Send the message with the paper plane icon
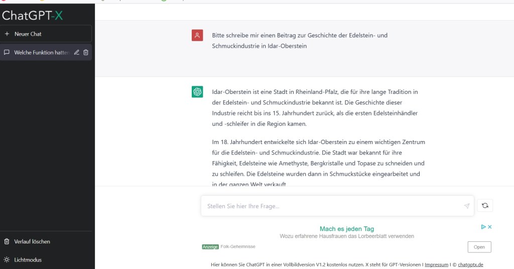Image resolution: width=514 pixels, height=269 pixels. click(466, 206)
